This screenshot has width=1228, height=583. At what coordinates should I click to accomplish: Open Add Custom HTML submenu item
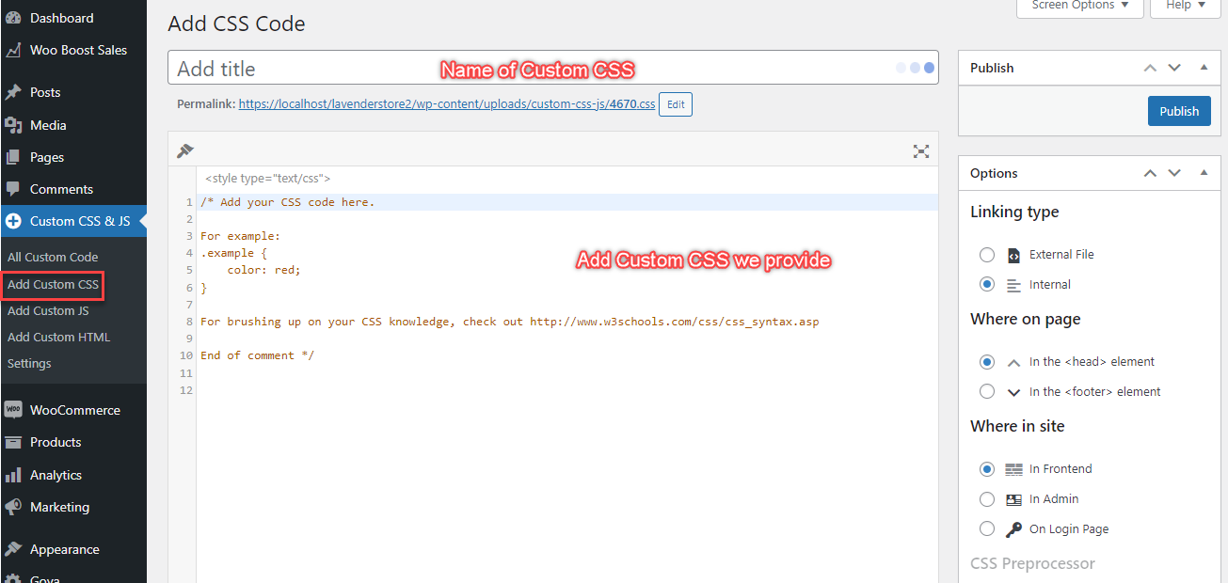(58, 337)
